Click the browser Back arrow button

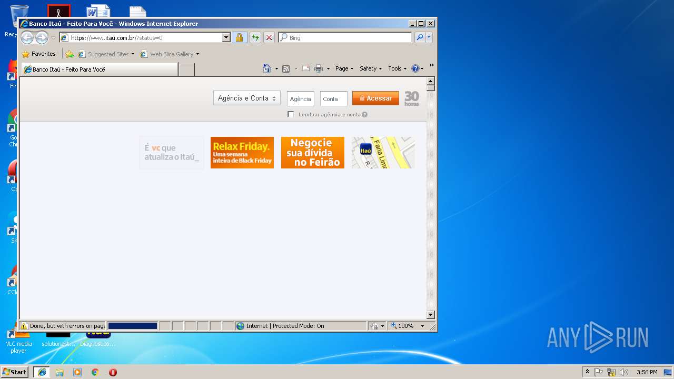pyautogui.click(x=27, y=37)
